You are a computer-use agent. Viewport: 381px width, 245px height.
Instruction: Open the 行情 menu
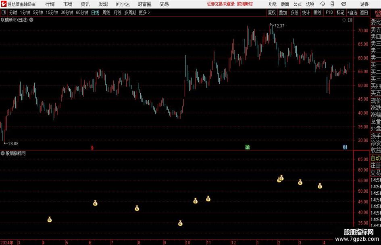coord(50,4)
